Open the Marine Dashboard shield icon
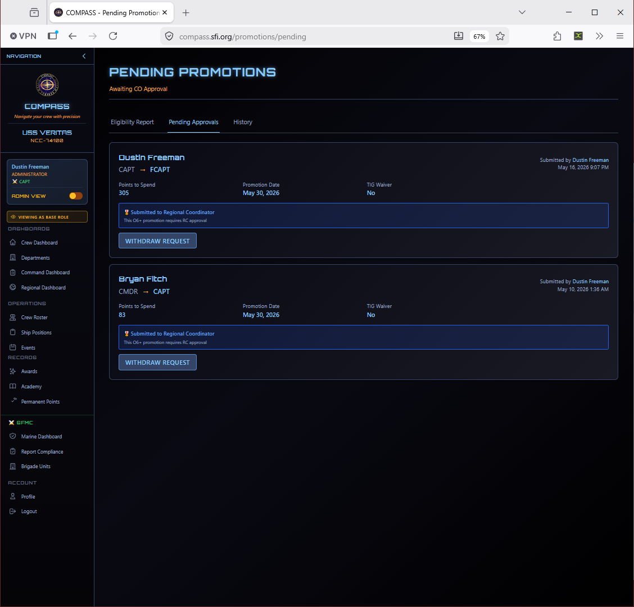The image size is (634, 607). click(12, 436)
